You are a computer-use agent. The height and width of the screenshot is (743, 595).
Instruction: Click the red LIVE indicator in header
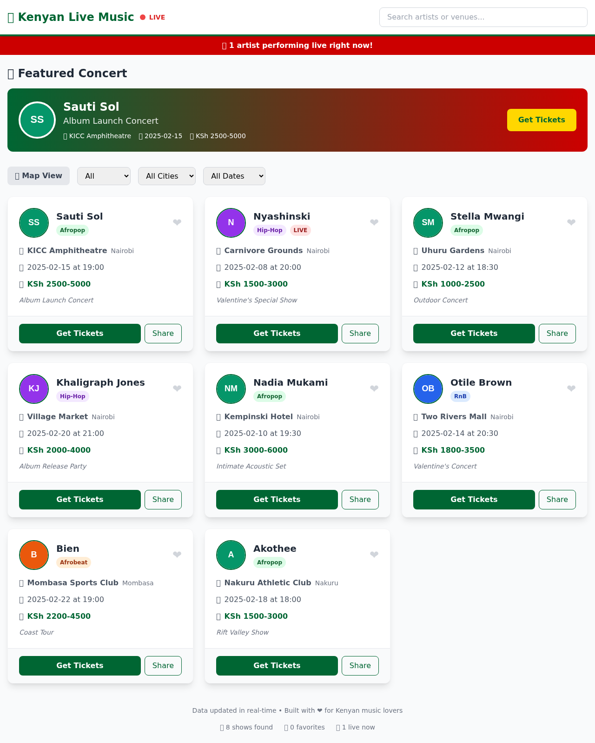152,17
